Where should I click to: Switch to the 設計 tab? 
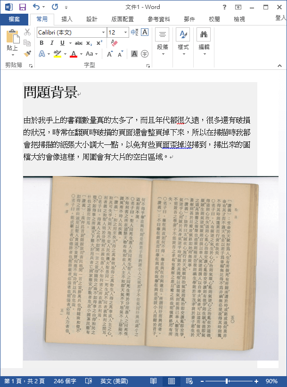point(92,19)
